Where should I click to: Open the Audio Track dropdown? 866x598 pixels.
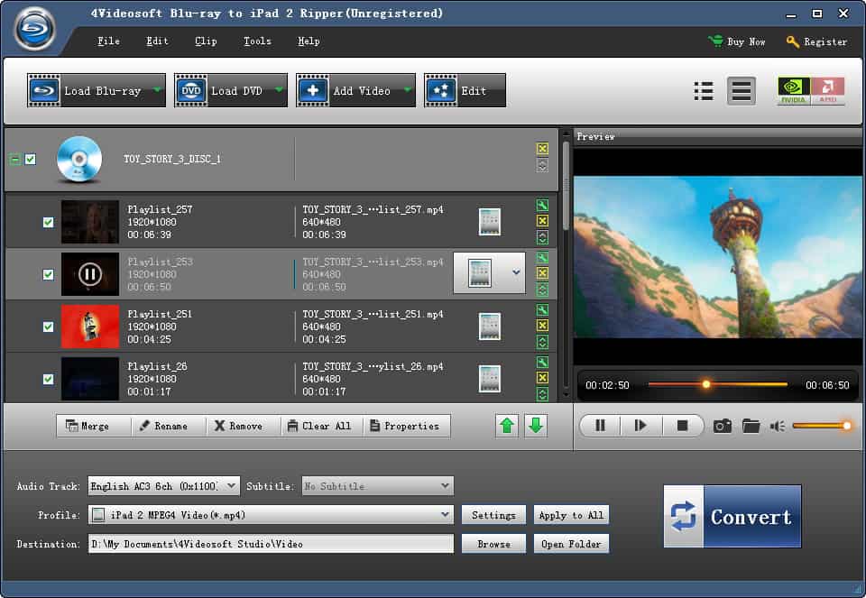pyautogui.click(x=162, y=485)
